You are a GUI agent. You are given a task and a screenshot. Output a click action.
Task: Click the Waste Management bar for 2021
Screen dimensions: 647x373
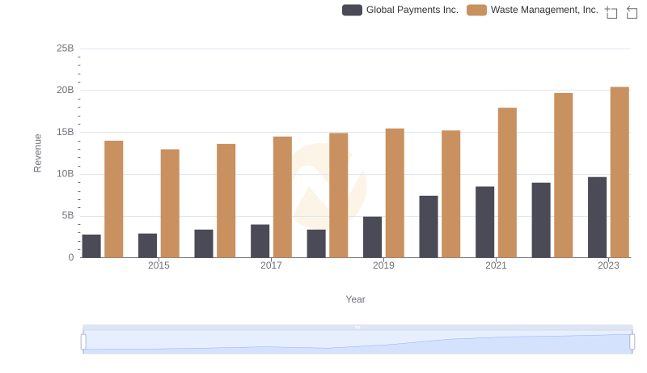pyautogui.click(x=507, y=183)
